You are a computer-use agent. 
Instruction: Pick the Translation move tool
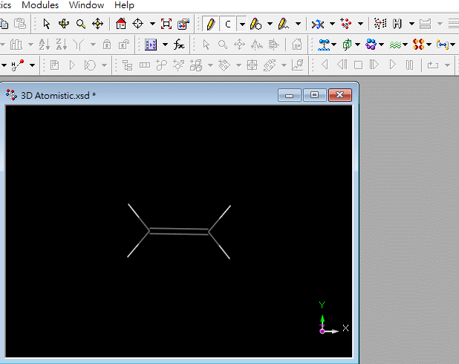pyautogui.click(x=97, y=24)
